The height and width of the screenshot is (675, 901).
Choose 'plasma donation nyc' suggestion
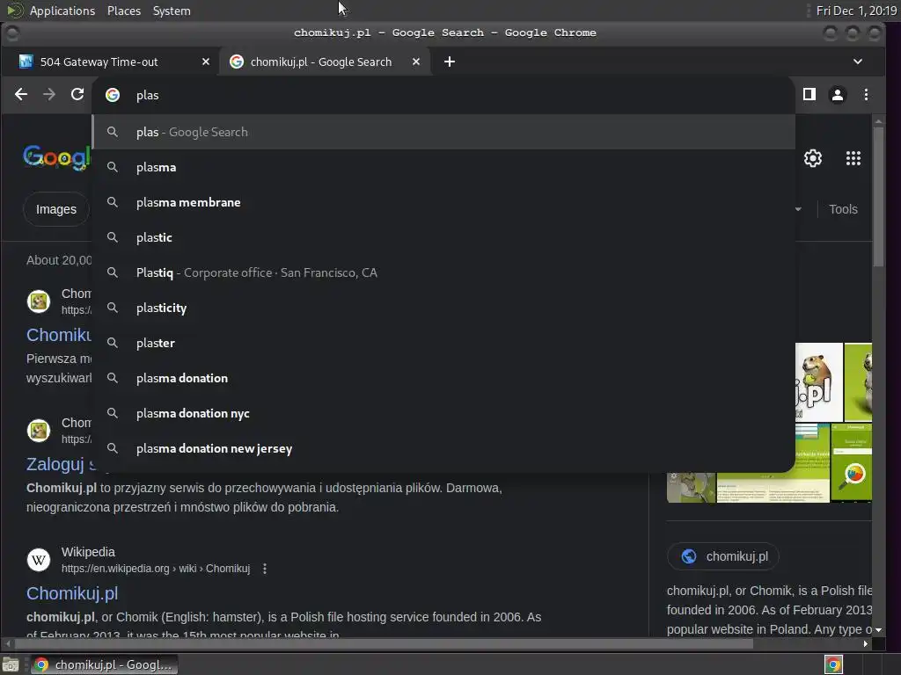pos(443,413)
